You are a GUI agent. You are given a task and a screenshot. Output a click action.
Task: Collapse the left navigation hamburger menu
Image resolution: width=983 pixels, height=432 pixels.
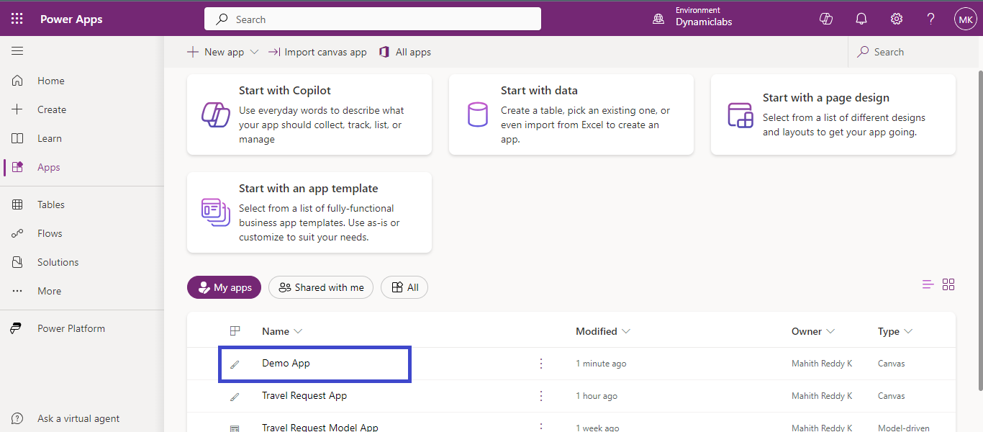pyautogui.click(x=17, y=51)
